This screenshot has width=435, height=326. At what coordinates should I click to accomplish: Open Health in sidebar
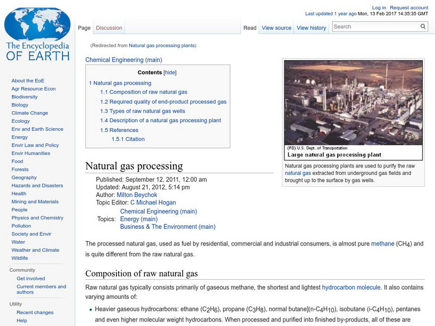pyautogui.click(x=19, y=193)
